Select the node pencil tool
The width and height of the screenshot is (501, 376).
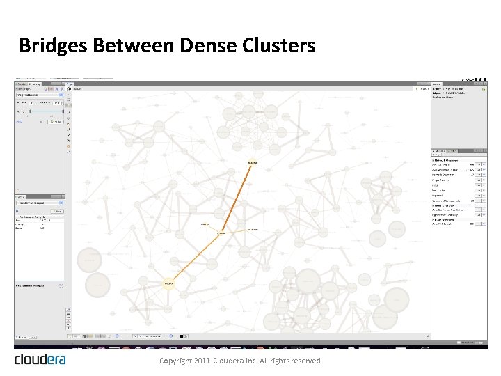tap(69, 130)
